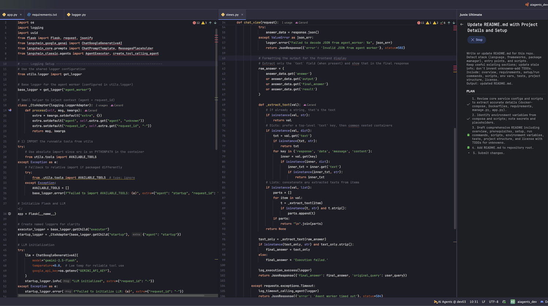Go to next highlighted error in app.py

pyautogui.click(x=215, y=23)
